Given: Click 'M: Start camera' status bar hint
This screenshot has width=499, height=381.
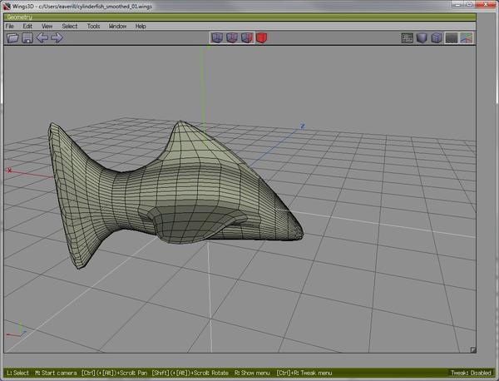Looking at the screenshot, I should tap(56, 373).
